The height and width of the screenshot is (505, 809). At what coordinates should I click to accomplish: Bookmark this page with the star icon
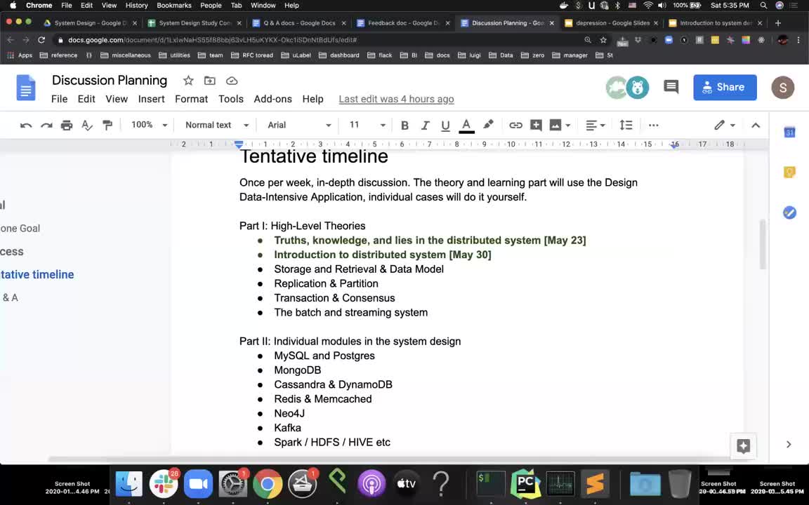(603, 40)
